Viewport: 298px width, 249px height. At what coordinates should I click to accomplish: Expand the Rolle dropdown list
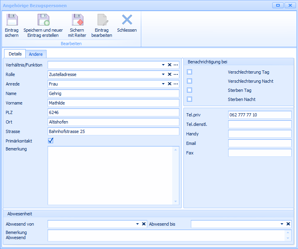(163, 74)
